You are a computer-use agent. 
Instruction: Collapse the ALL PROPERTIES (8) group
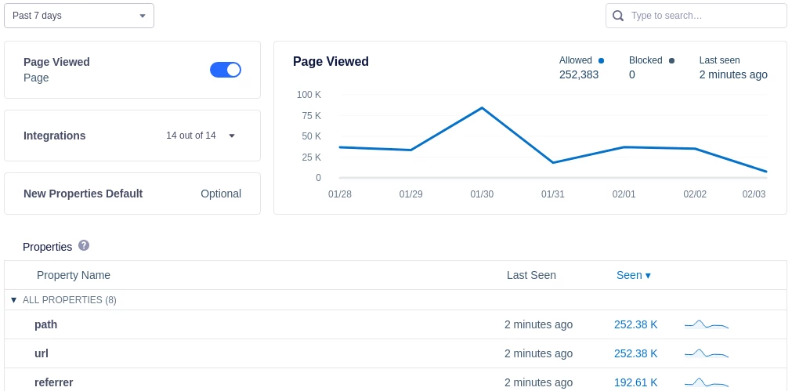[13, 300]
